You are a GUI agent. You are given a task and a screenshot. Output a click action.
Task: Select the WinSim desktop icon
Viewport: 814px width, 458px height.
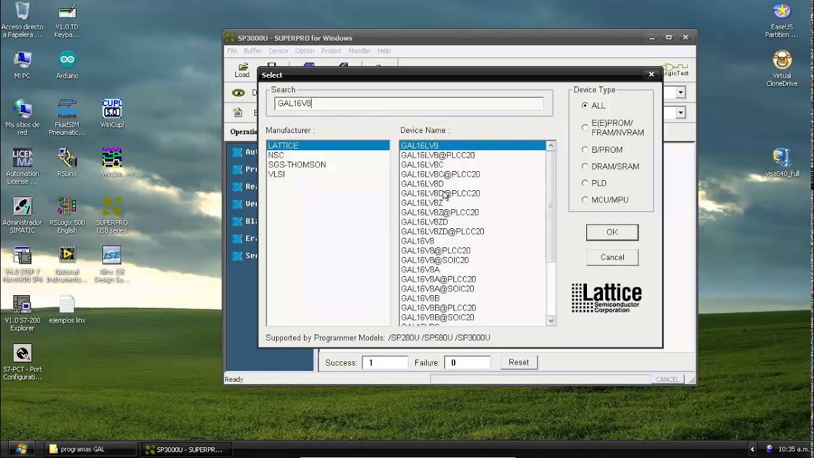coord(112,163)
